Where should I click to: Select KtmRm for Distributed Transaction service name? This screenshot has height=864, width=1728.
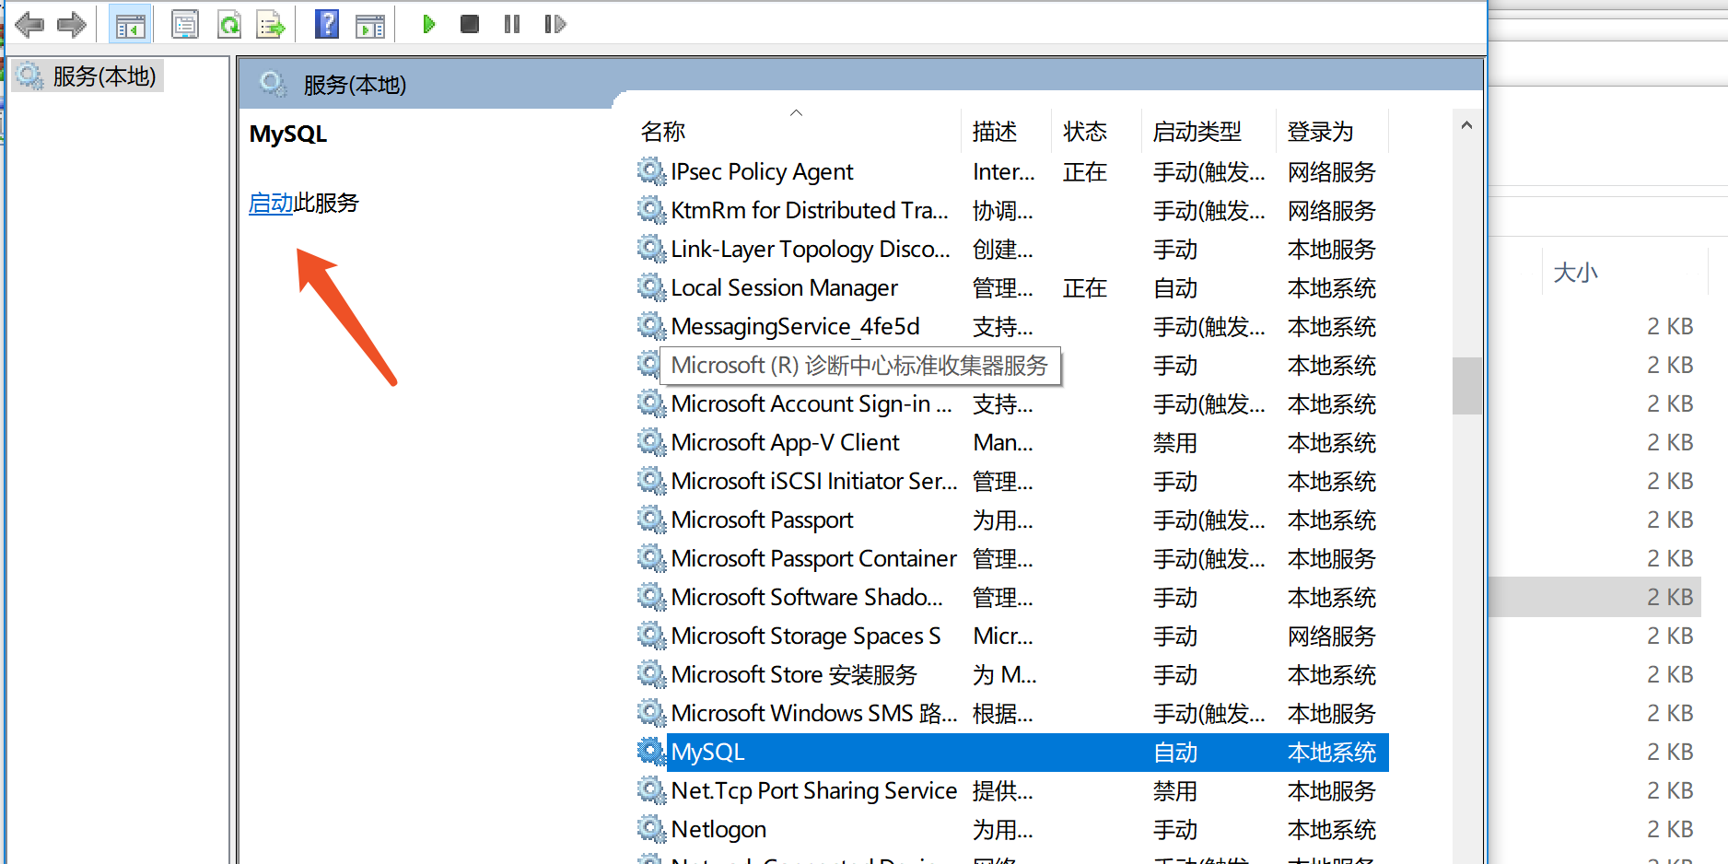tap(810, 211)
